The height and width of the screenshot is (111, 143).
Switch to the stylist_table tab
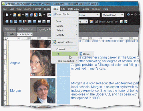click(x=44, y=29)
